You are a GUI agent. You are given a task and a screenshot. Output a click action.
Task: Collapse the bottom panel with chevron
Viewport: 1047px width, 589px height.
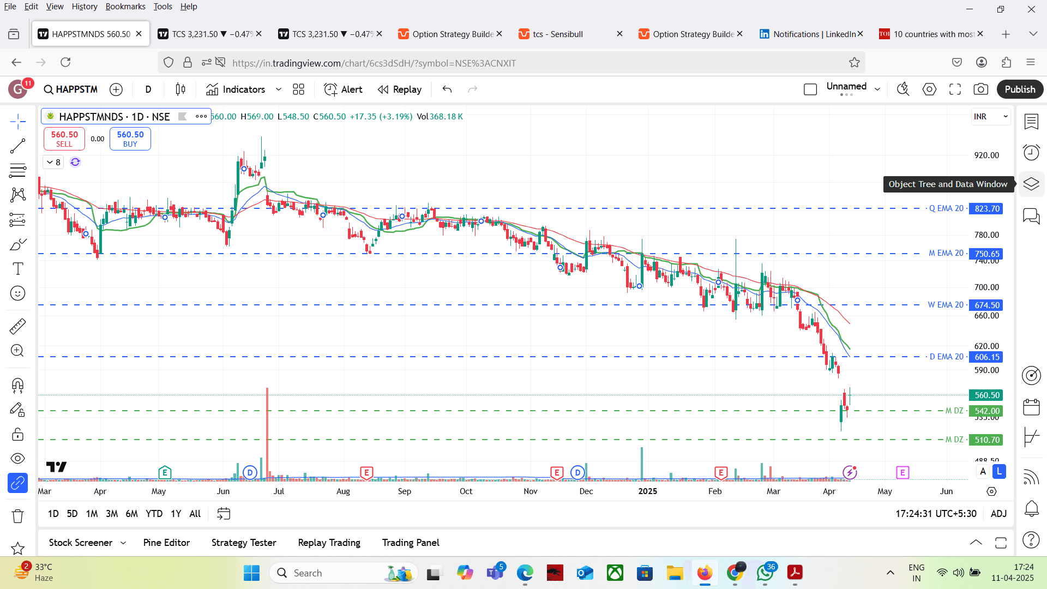point(976,543)
